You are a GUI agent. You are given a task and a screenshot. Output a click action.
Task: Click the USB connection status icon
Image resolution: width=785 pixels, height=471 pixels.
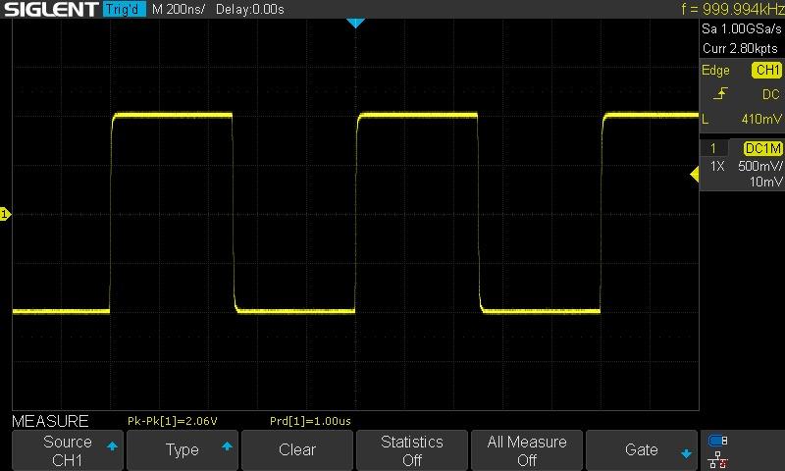click(717, 441)
